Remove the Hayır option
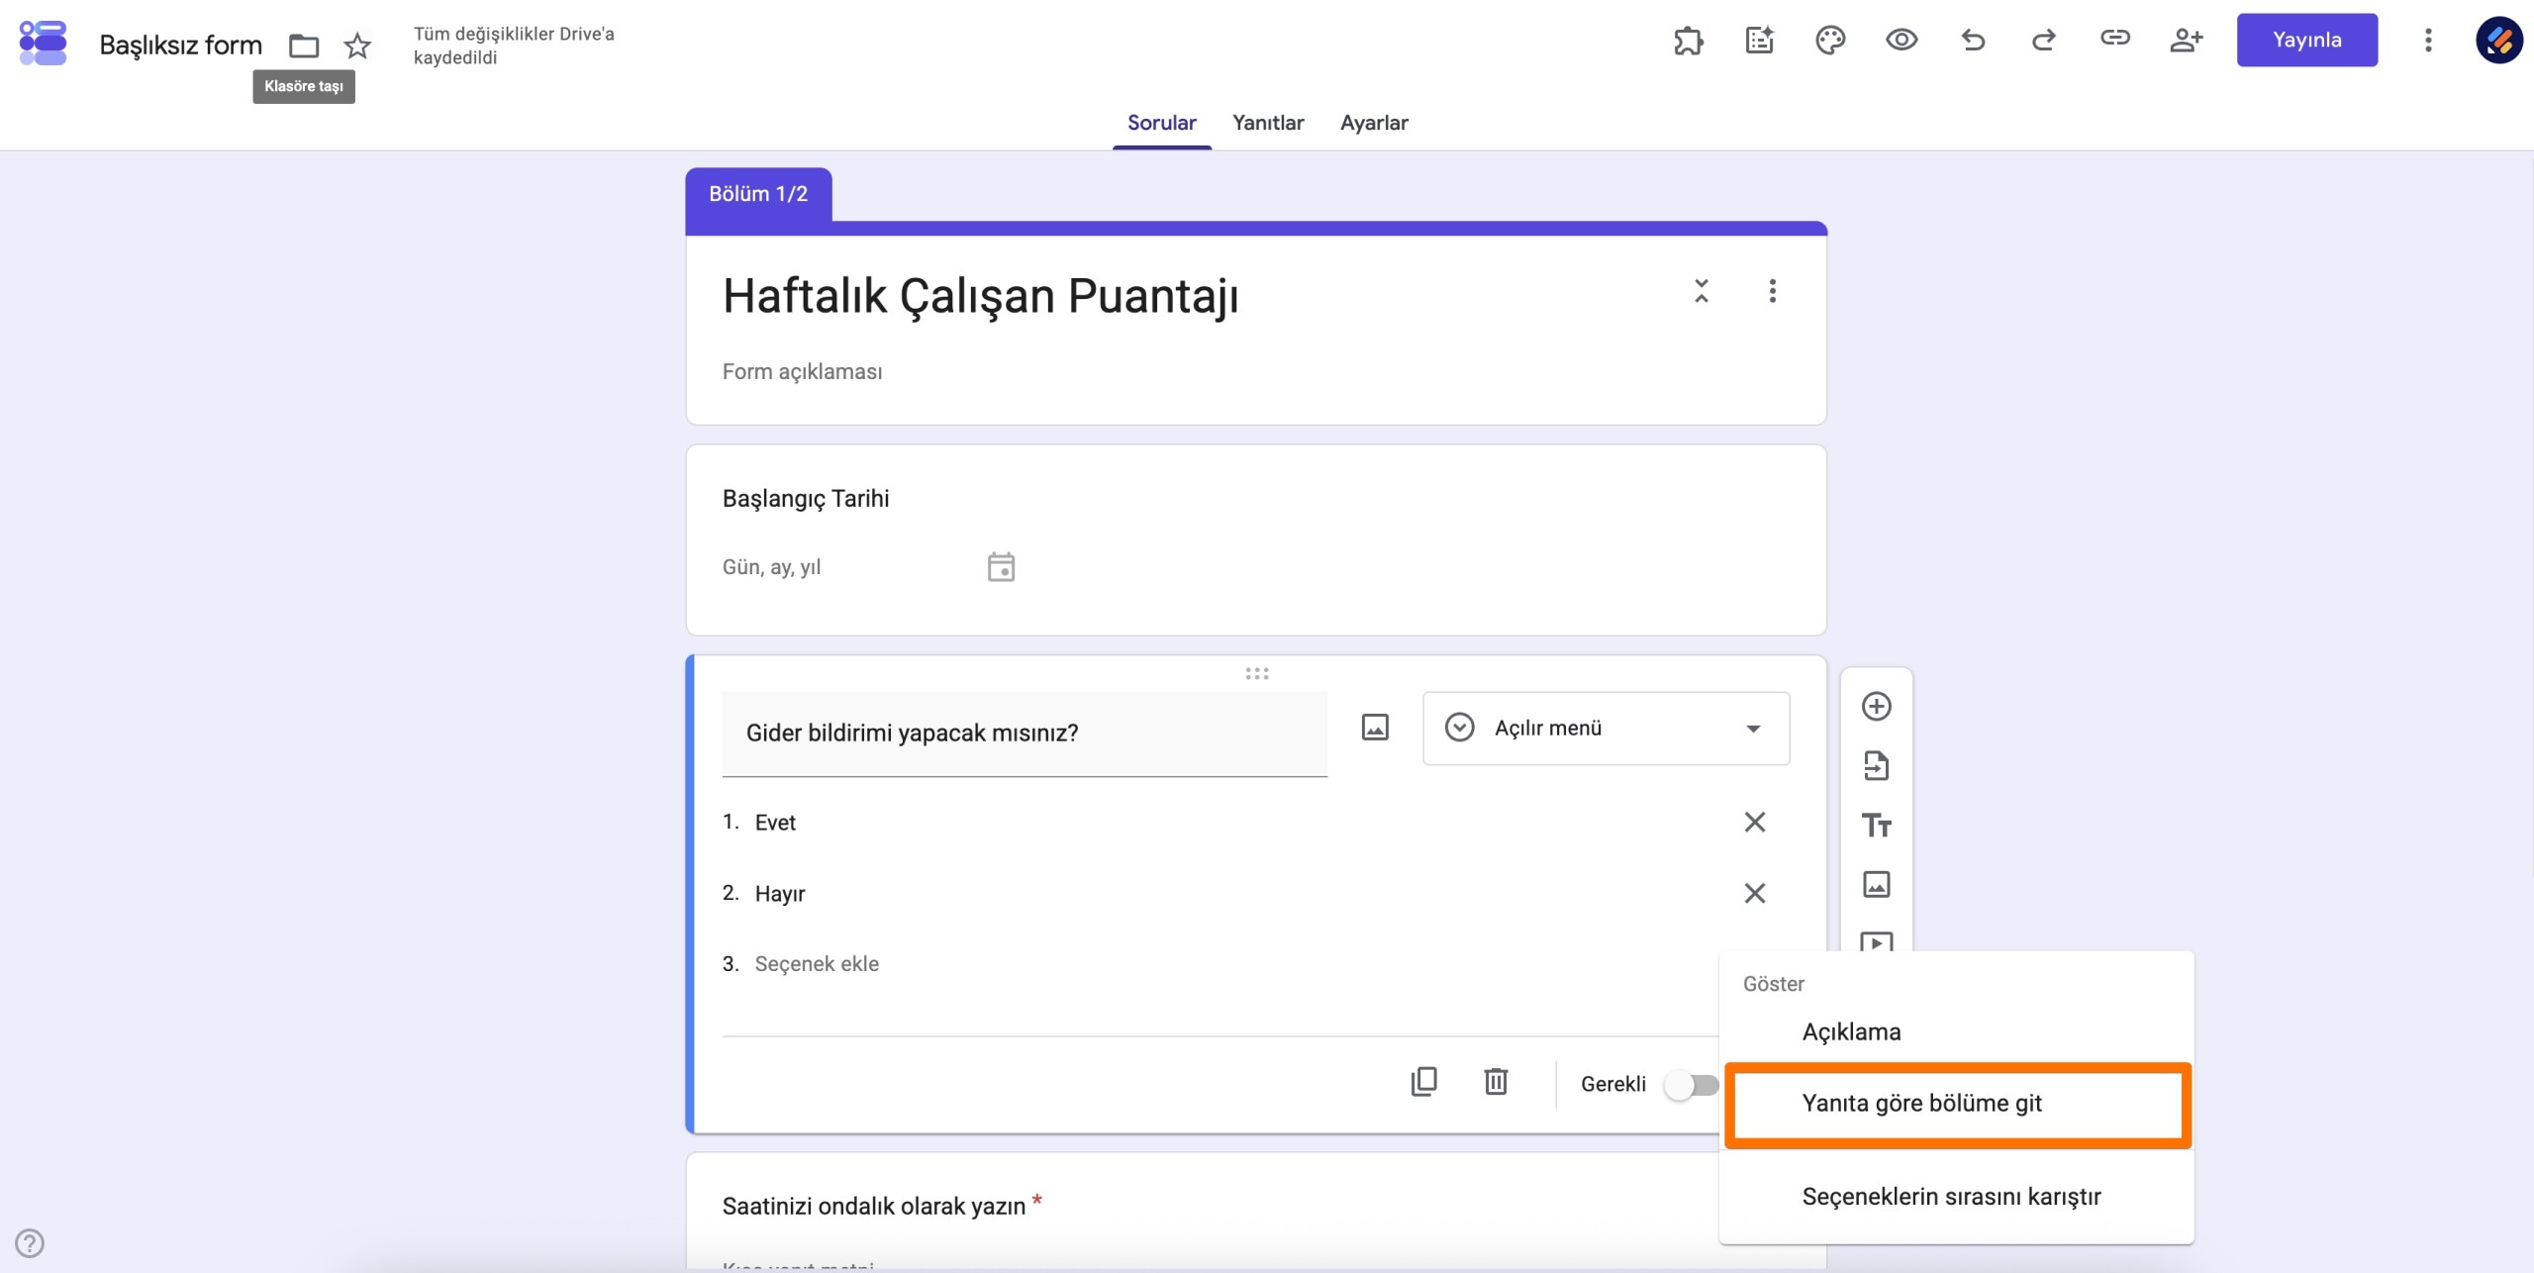Screen dimensions: 2534x1273 1755,894
